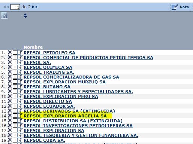The image size is (193, 144).
Task: Open REPSOL COMERCIALIZADORA DE GAS SA link
Action: [72, 77]
